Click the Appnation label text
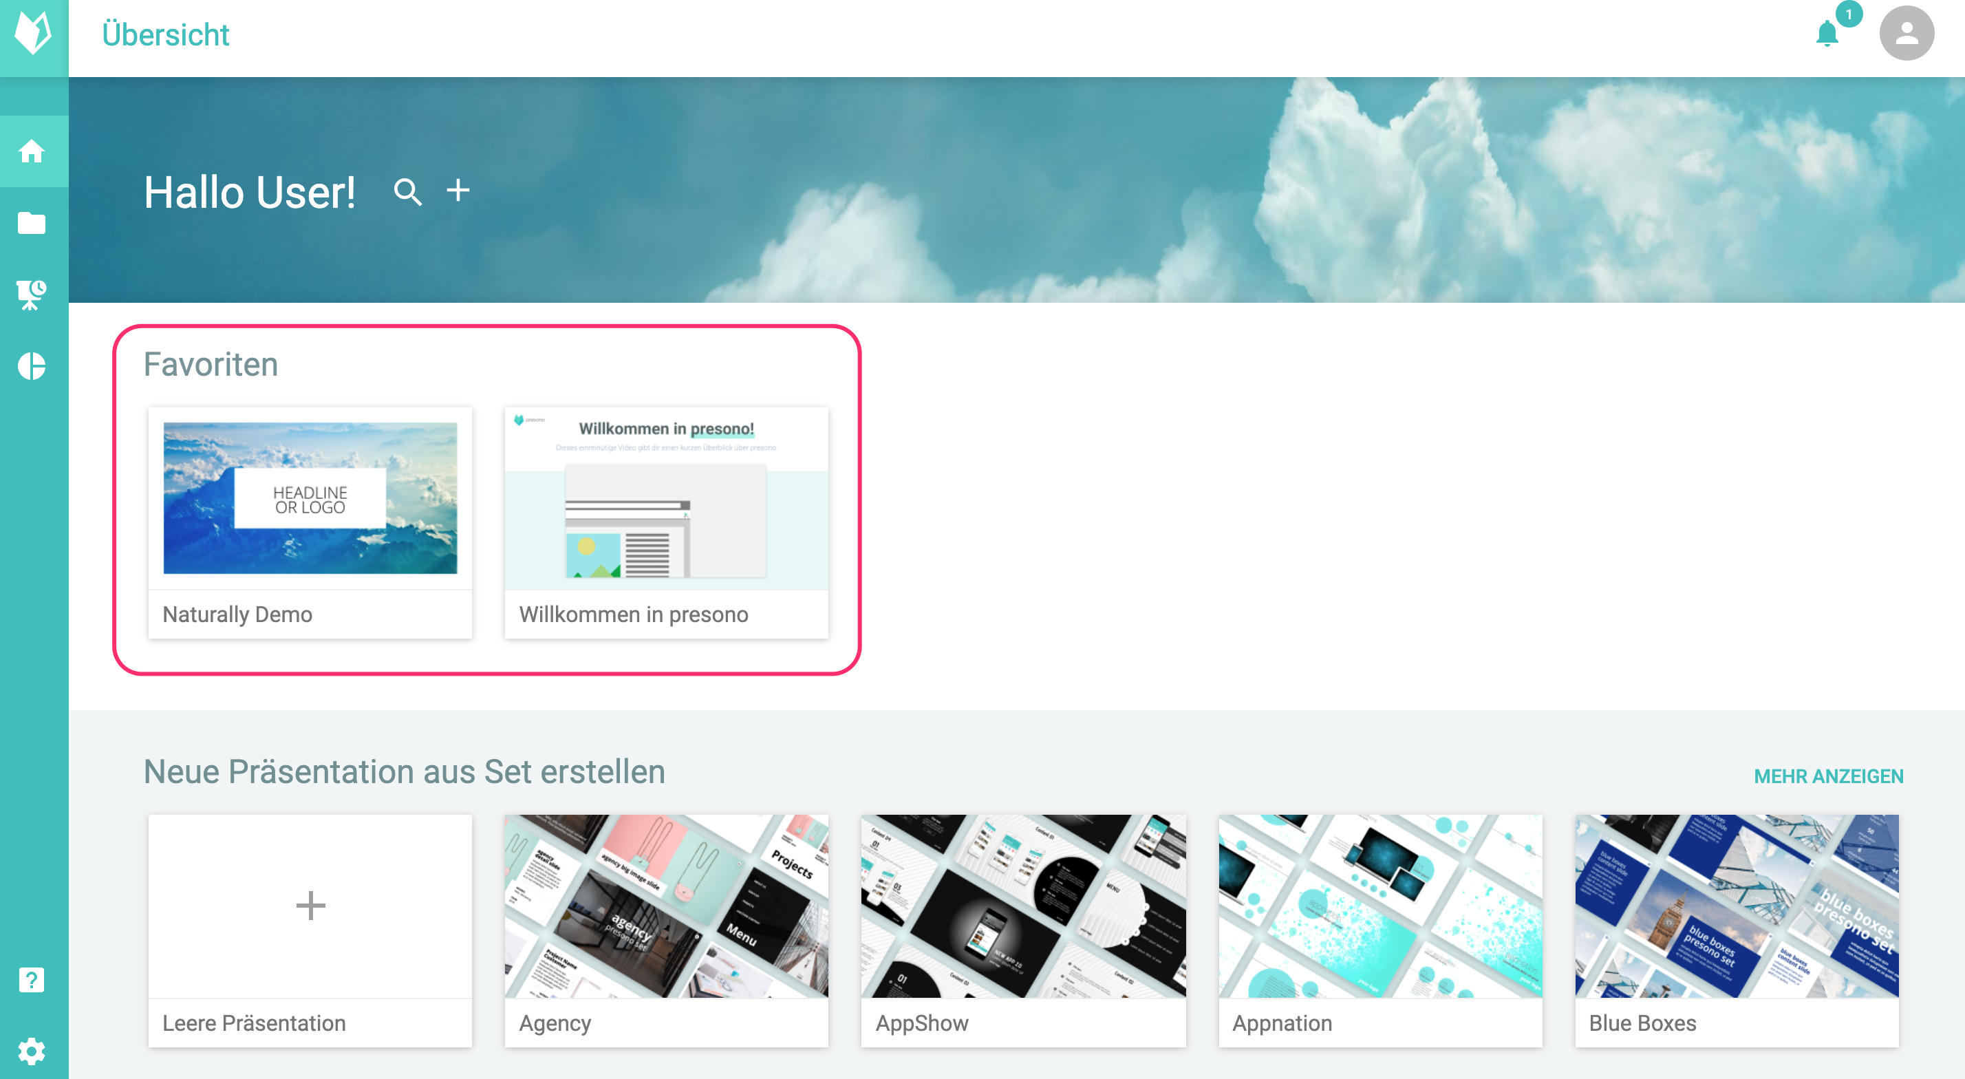 (x=1282, y=1023)
